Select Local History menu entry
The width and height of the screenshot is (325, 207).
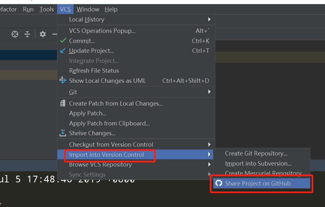136,19
